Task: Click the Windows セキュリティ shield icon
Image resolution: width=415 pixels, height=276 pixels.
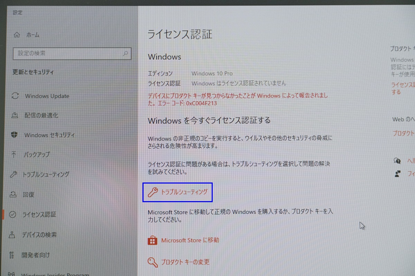Action: pos(15,135)
